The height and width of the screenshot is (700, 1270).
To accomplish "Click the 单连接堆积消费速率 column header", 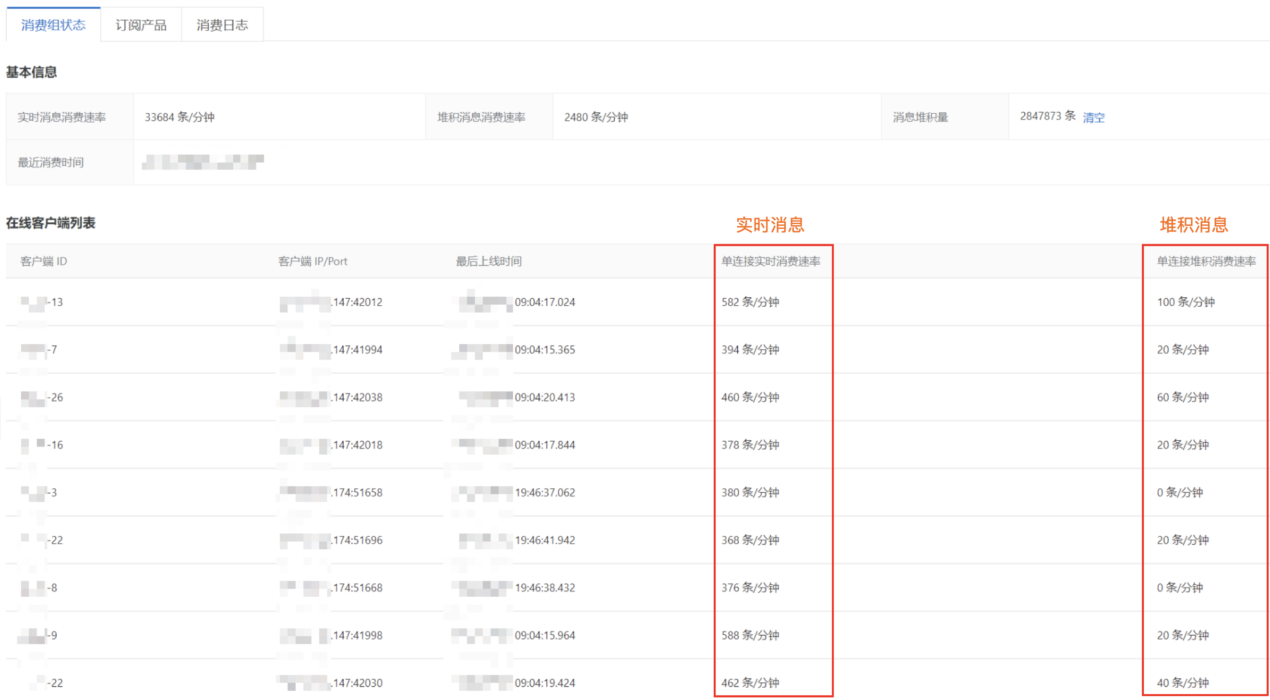I will click(1205, 261).
